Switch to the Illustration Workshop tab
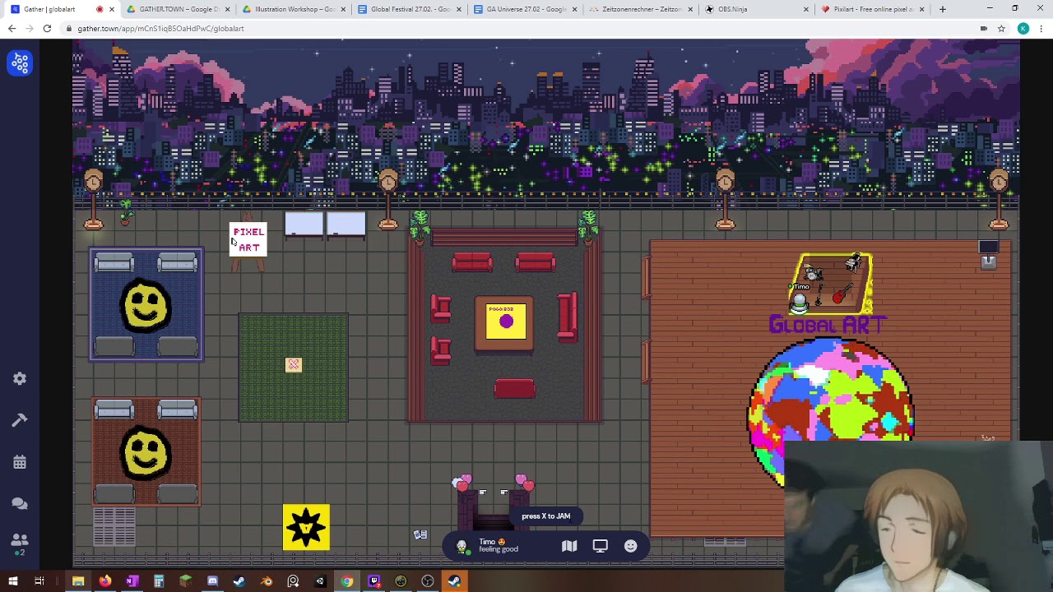Screen dimensions: 1053x592 [295, 9]
